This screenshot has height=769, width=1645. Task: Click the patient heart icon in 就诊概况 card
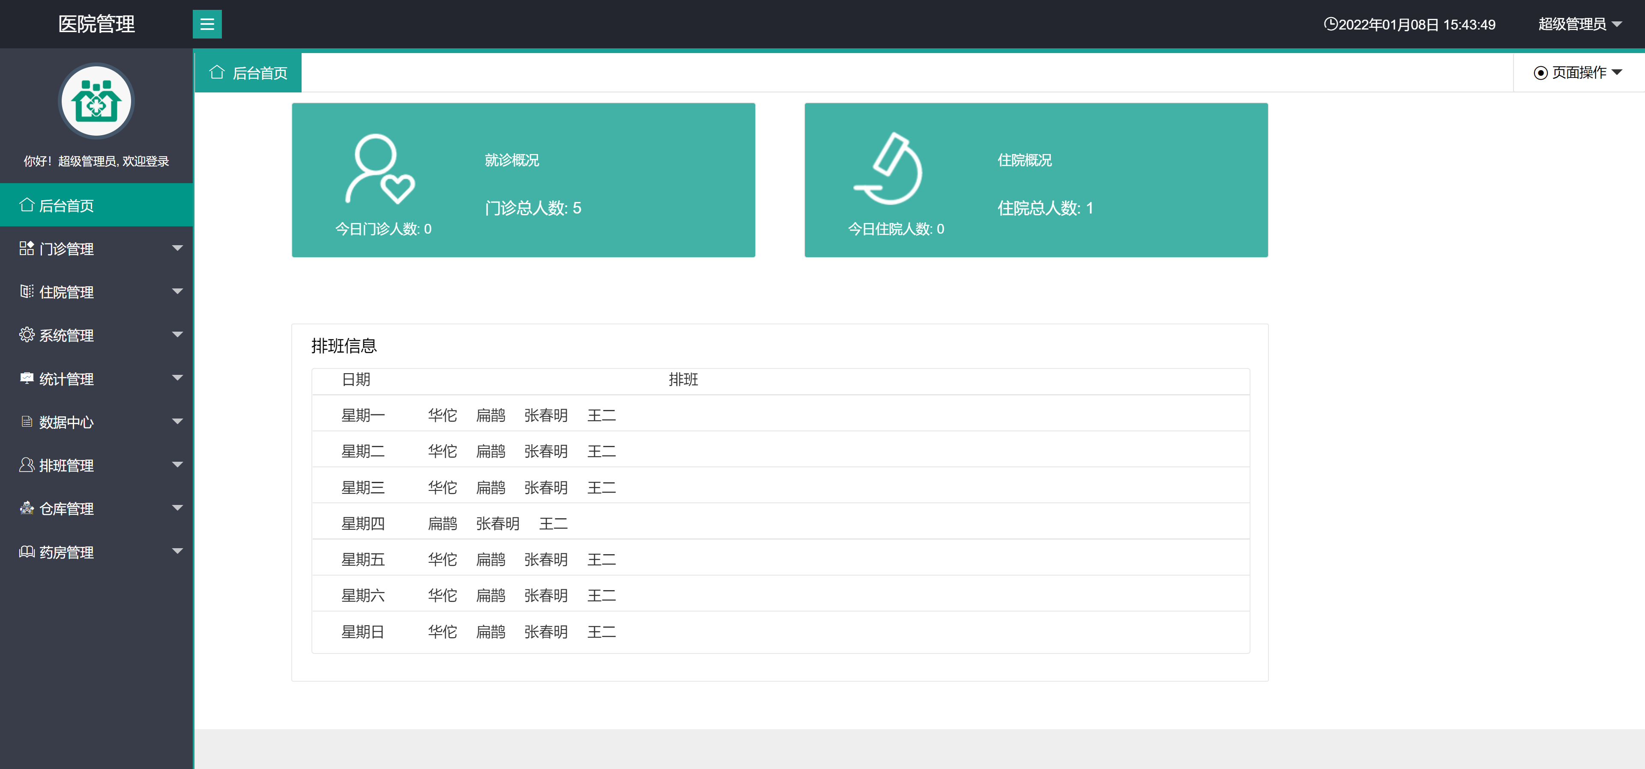point(380,169)
